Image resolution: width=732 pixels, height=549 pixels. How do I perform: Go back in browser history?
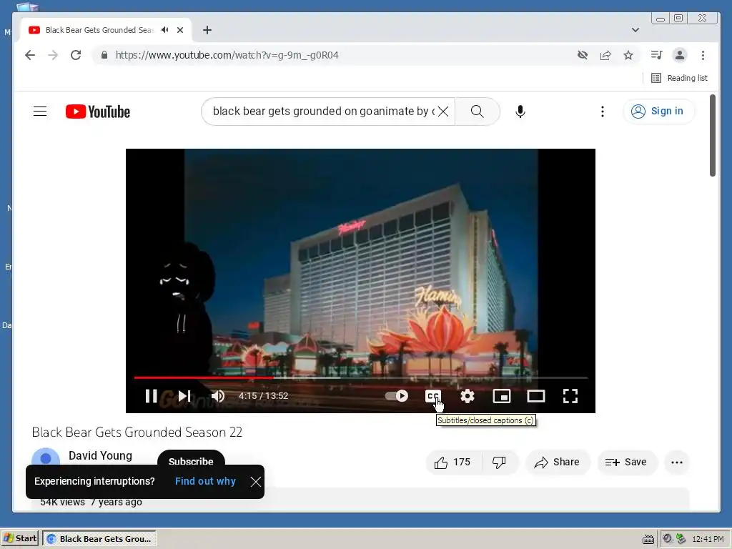pyautogui.click(x=30, y=55)
